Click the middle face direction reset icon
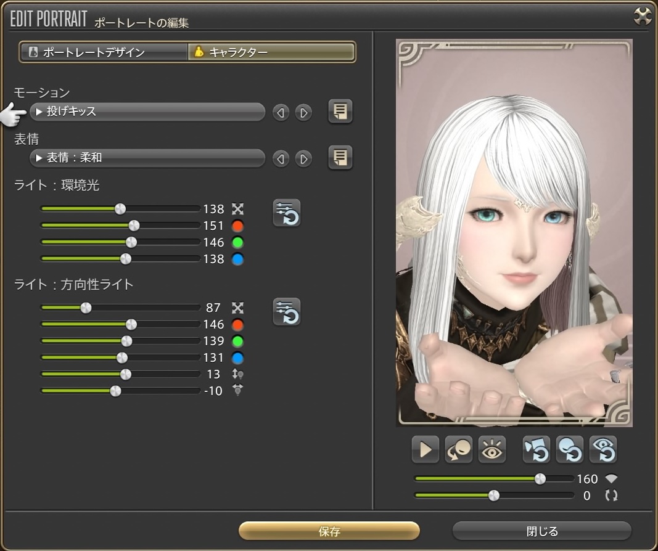The image size is (658, 551). coord(569,449)
